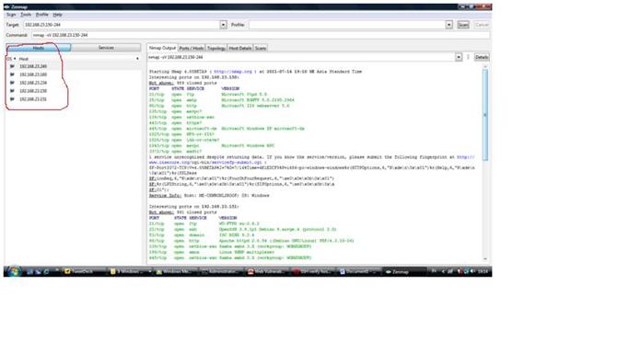Click OS icon beside host 192.168.23.234
The width and height of the screenshot is (629, 353).
coord(12,83)
